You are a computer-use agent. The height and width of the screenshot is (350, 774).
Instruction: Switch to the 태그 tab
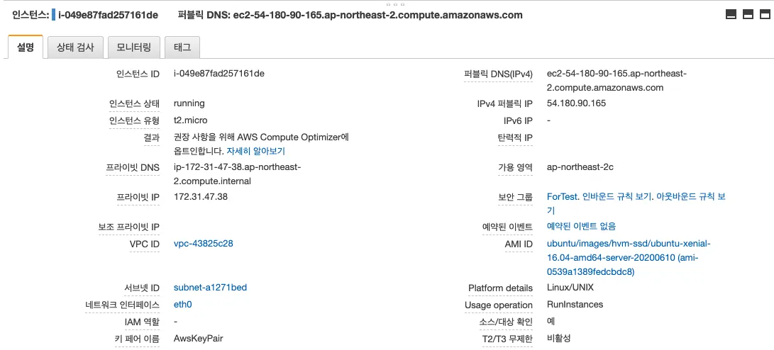coord(182,47)
